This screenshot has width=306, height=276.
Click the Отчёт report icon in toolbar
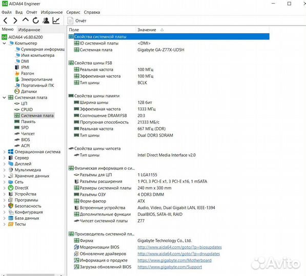(x=70, y=20)
